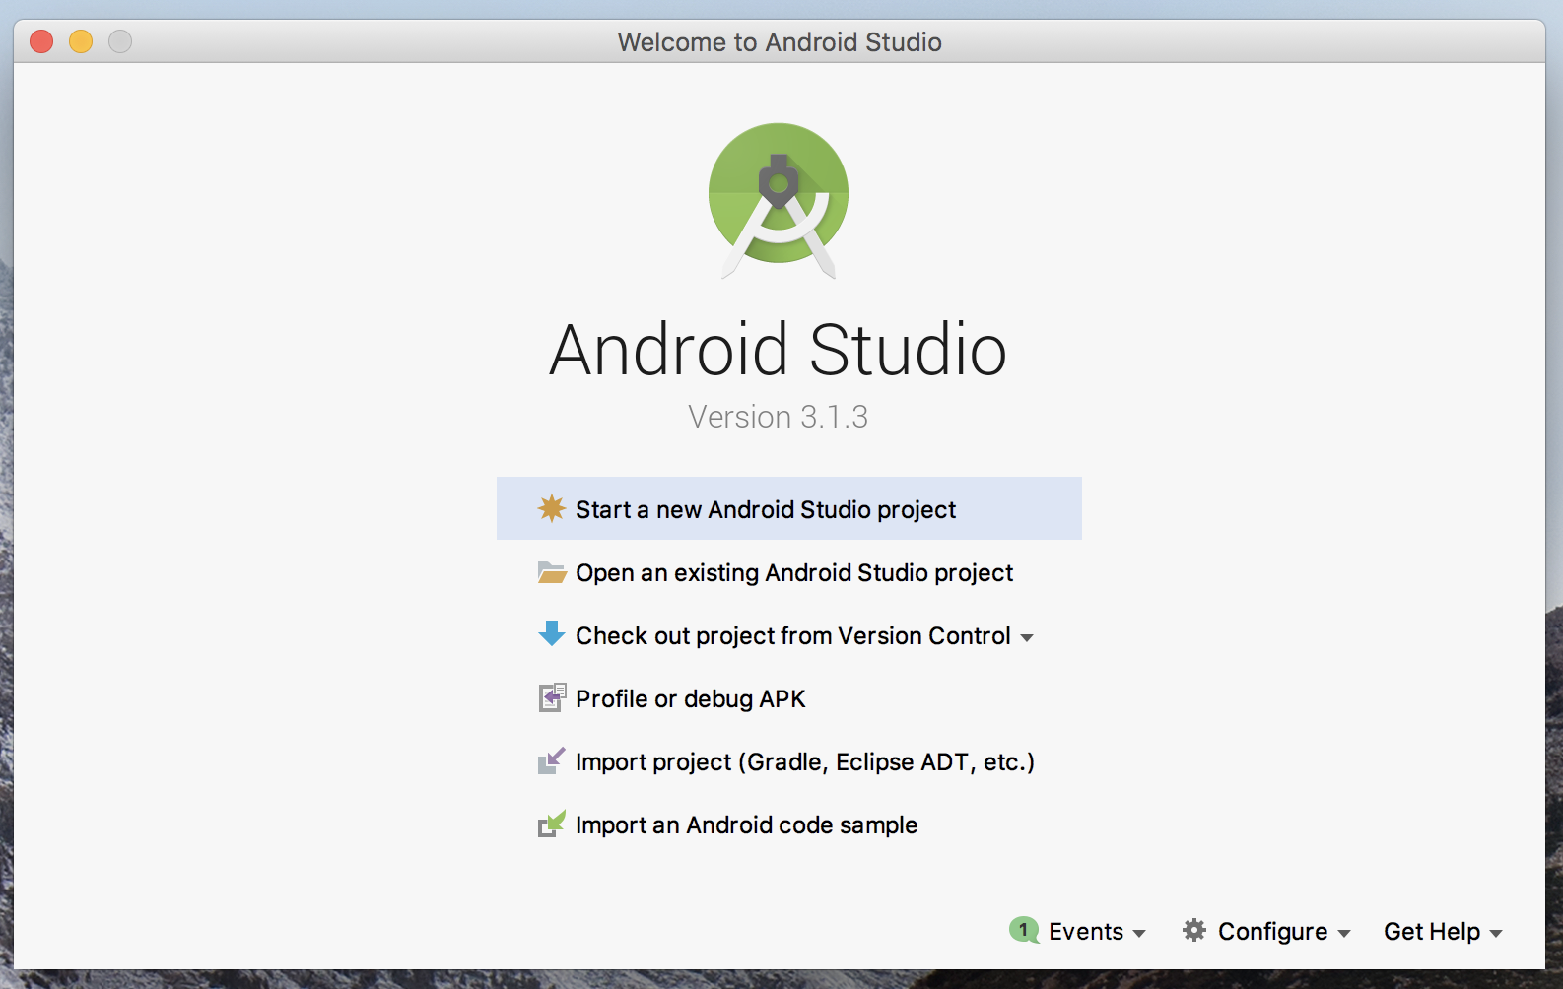Select Check out project from Version Control
The height and width of the screenshot is (989, 1563).
pyautogui.click(x=788, y=635)
